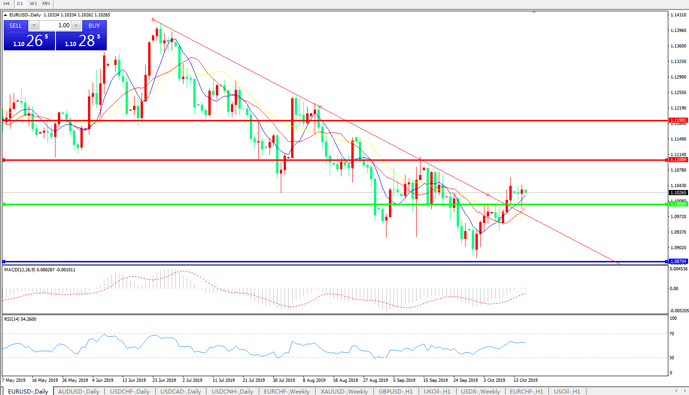Click the trendline start anchor point square
689x395 pixels.
[153, 20]
